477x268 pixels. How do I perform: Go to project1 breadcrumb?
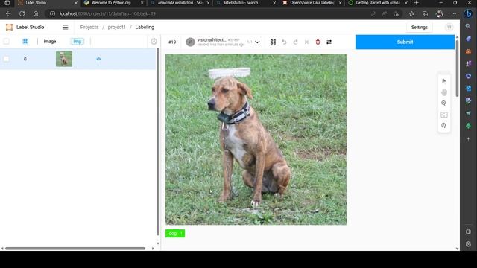[116, 27]
